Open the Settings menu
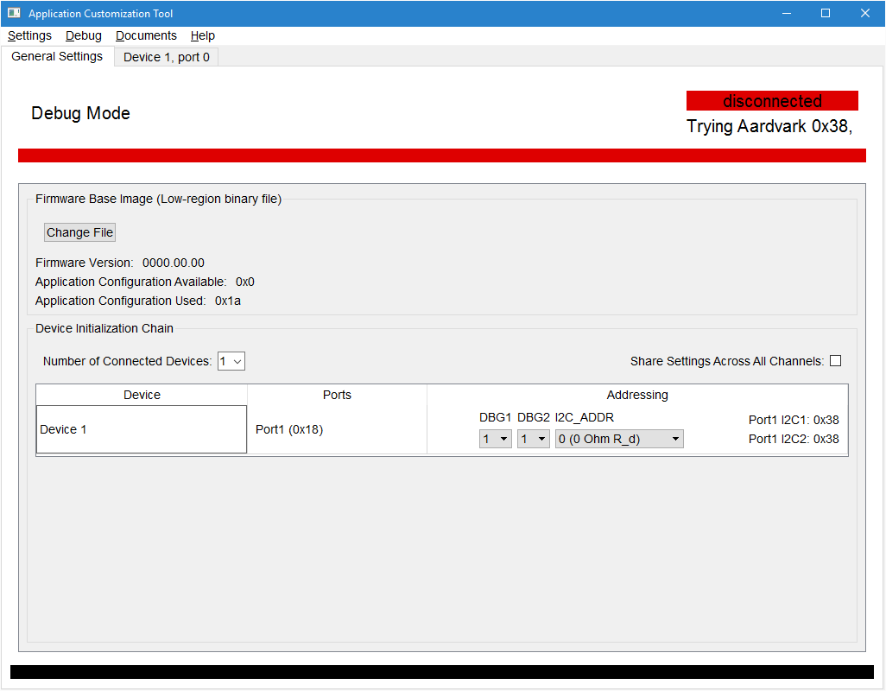The width and height of the screenshot is (886, 691). point(29,35)
